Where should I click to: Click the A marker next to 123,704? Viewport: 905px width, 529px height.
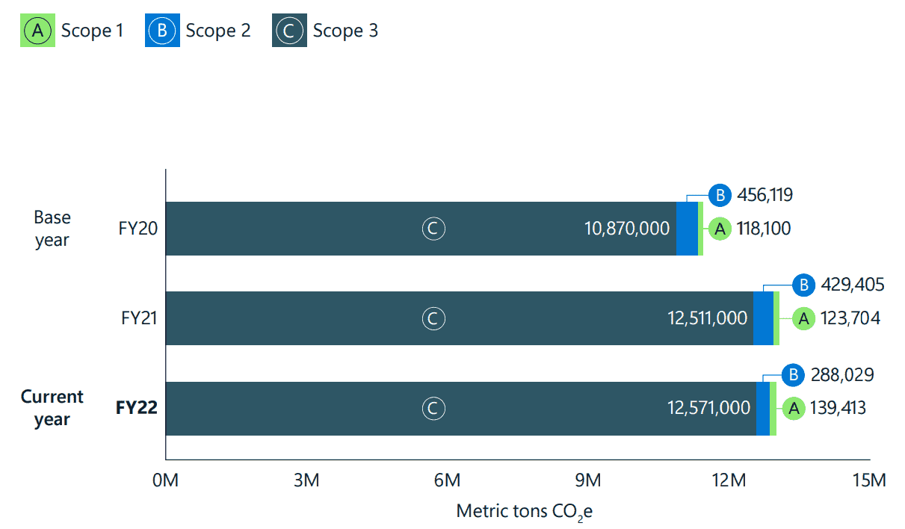[803, 319]
